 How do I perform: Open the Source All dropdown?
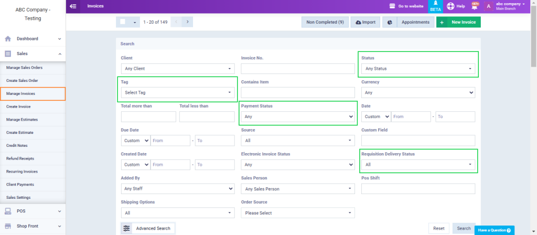pyautogui.click(x=298, y=141)
